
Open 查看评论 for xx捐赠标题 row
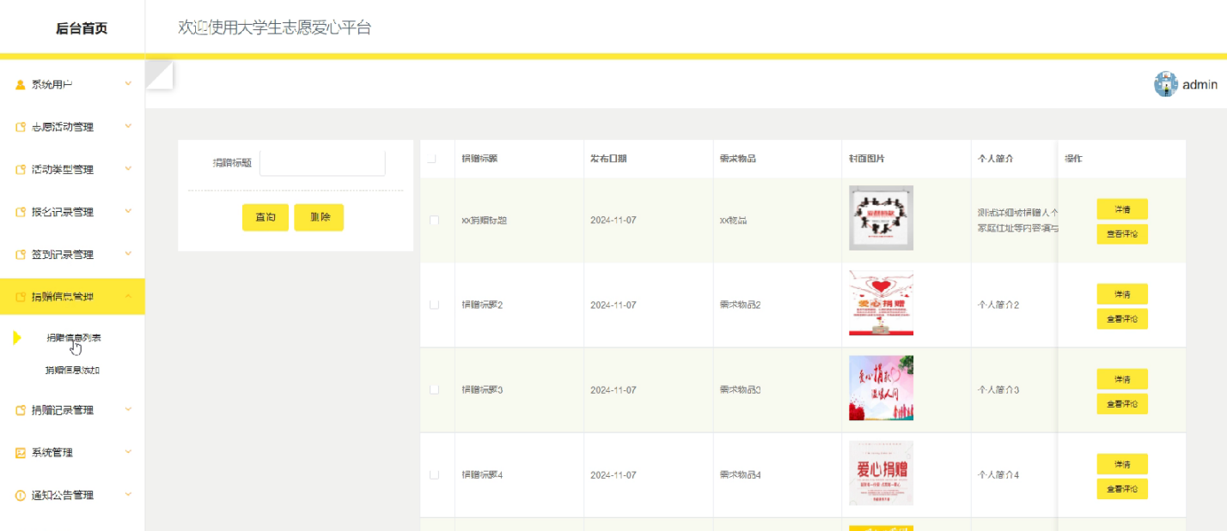click(1122, 234)
